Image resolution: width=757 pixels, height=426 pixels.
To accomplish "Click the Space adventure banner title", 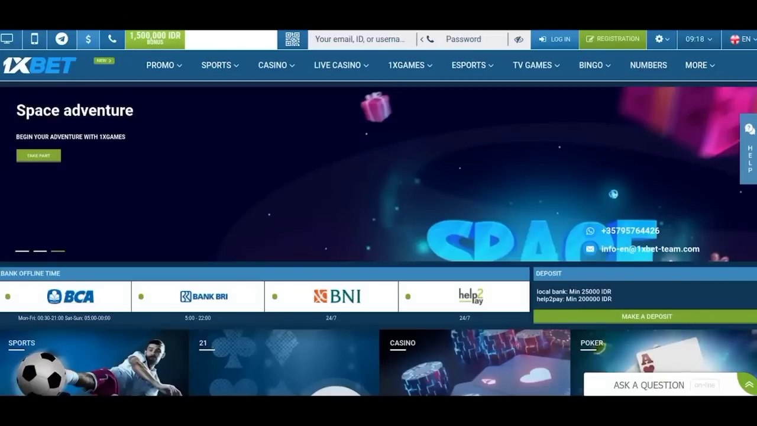I will (75, 111).
